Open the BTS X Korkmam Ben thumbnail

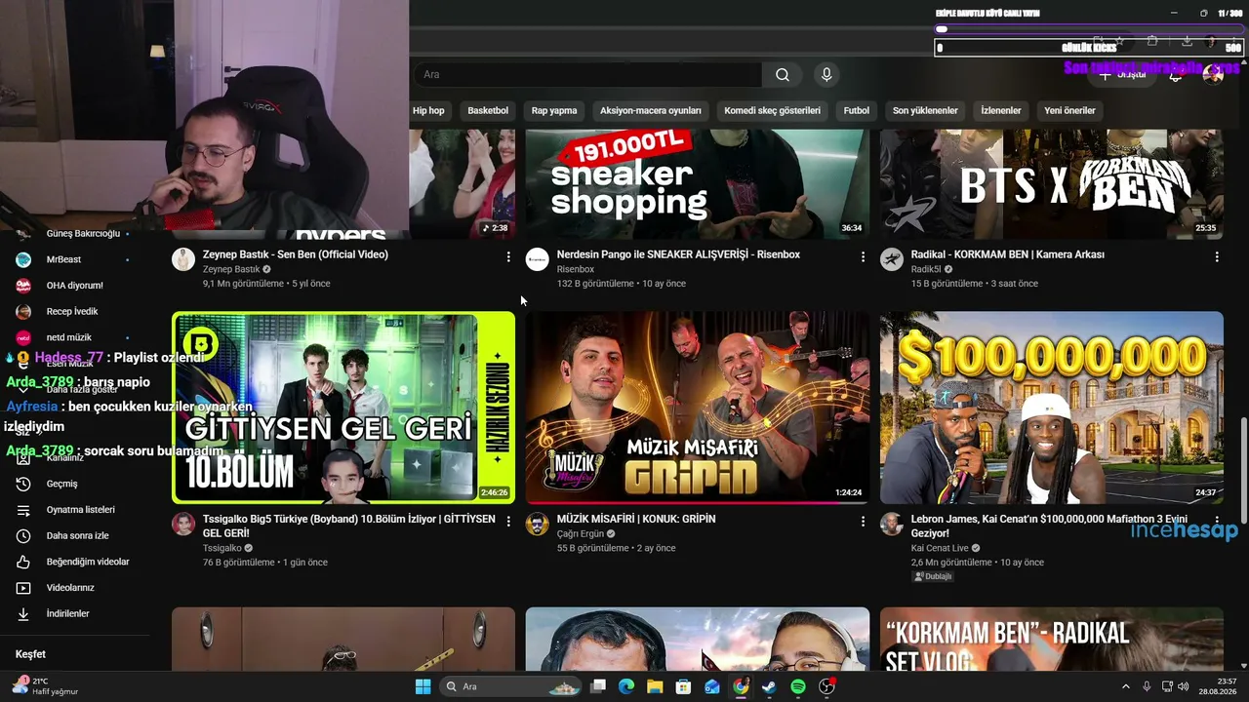[1052, 183]
